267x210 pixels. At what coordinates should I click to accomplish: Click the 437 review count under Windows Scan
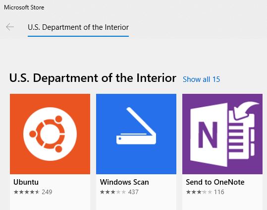133,192
